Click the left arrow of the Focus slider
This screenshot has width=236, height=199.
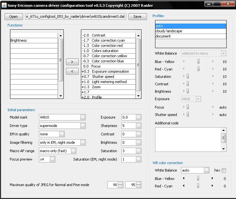tap(184, 107)
